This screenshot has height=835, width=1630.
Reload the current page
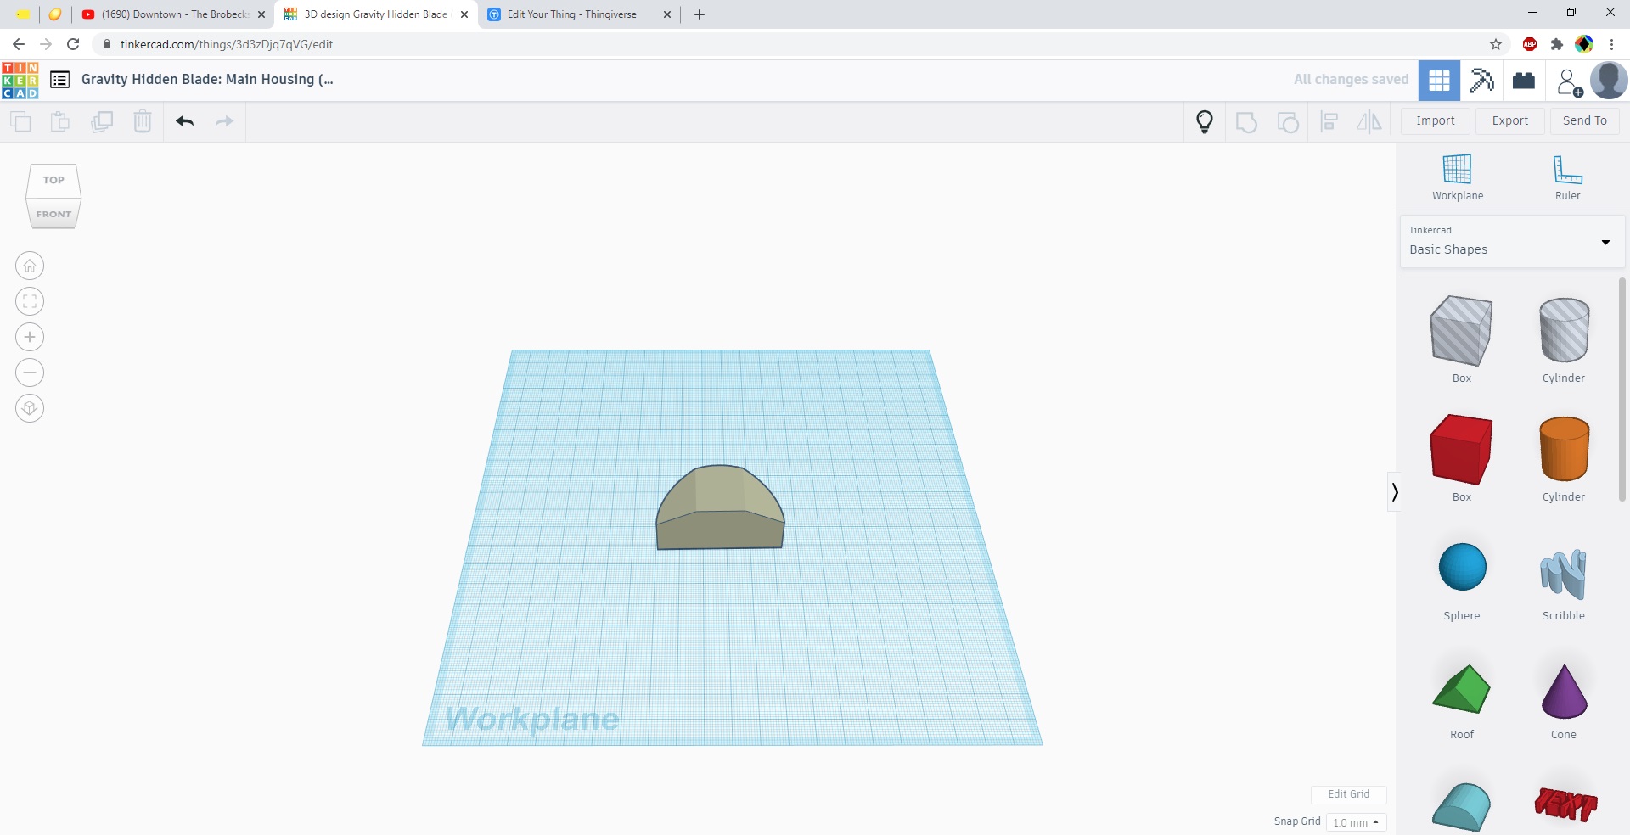pyautogui.click(x=73, y=44)
